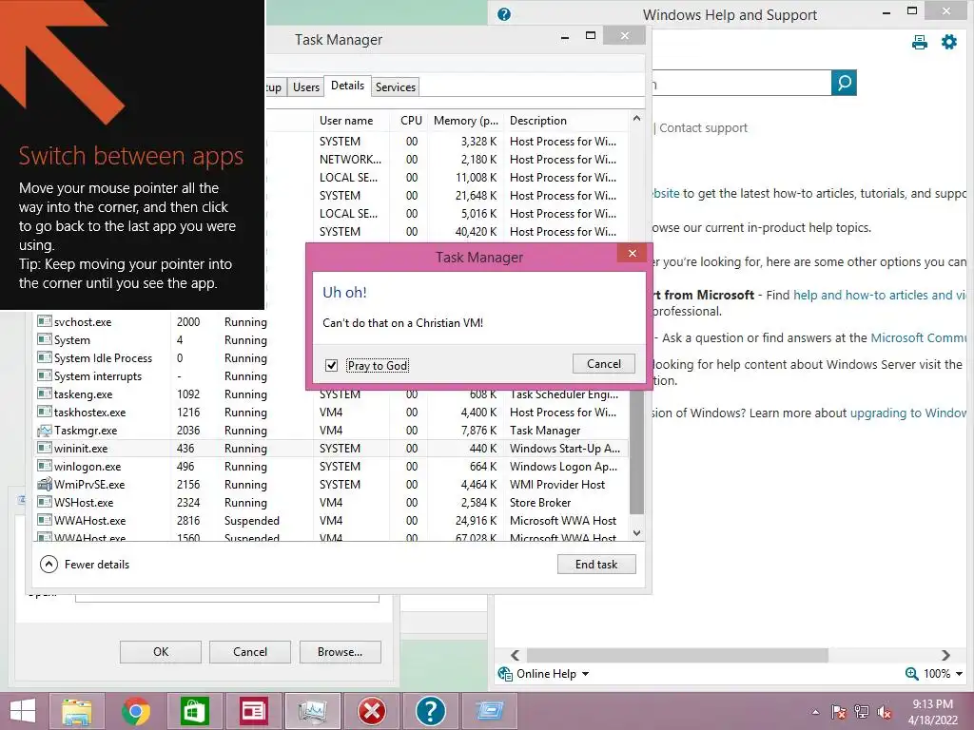Screen dimensions: 974x730
Task: Click Browse... in the Run dialog
Action: [x=340, y=652]
